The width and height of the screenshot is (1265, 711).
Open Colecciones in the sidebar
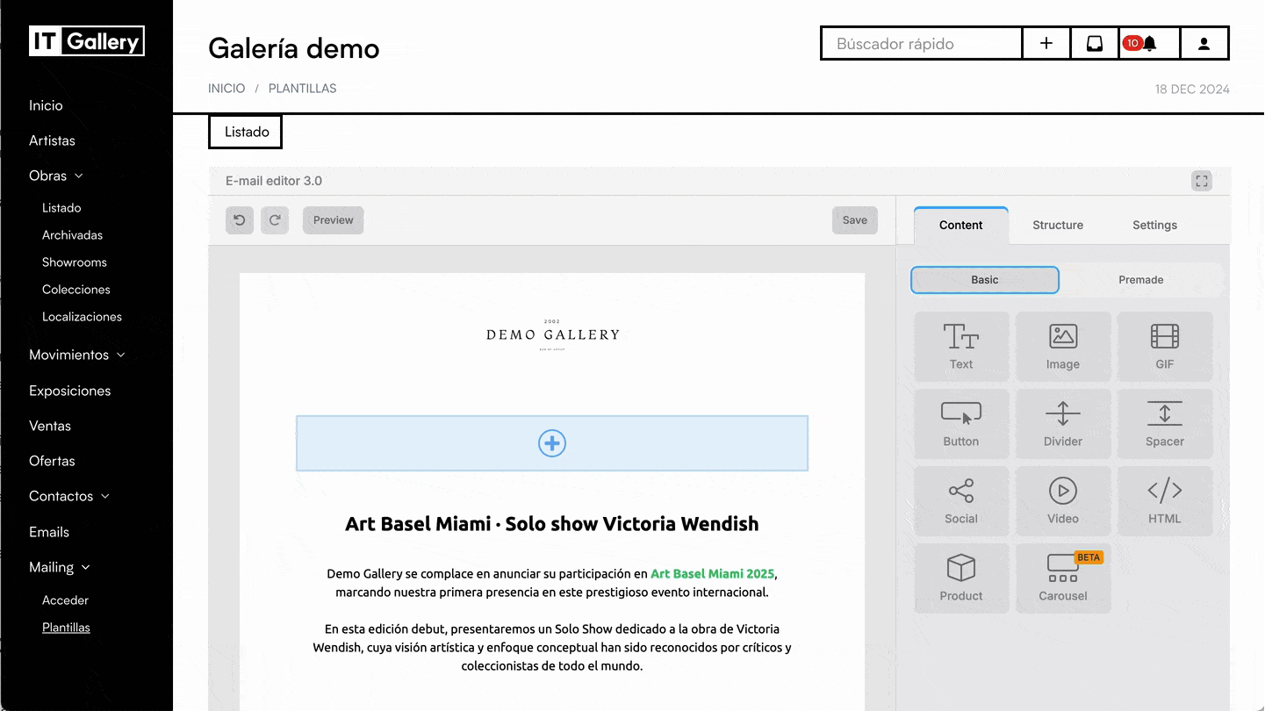click(76, 290)
